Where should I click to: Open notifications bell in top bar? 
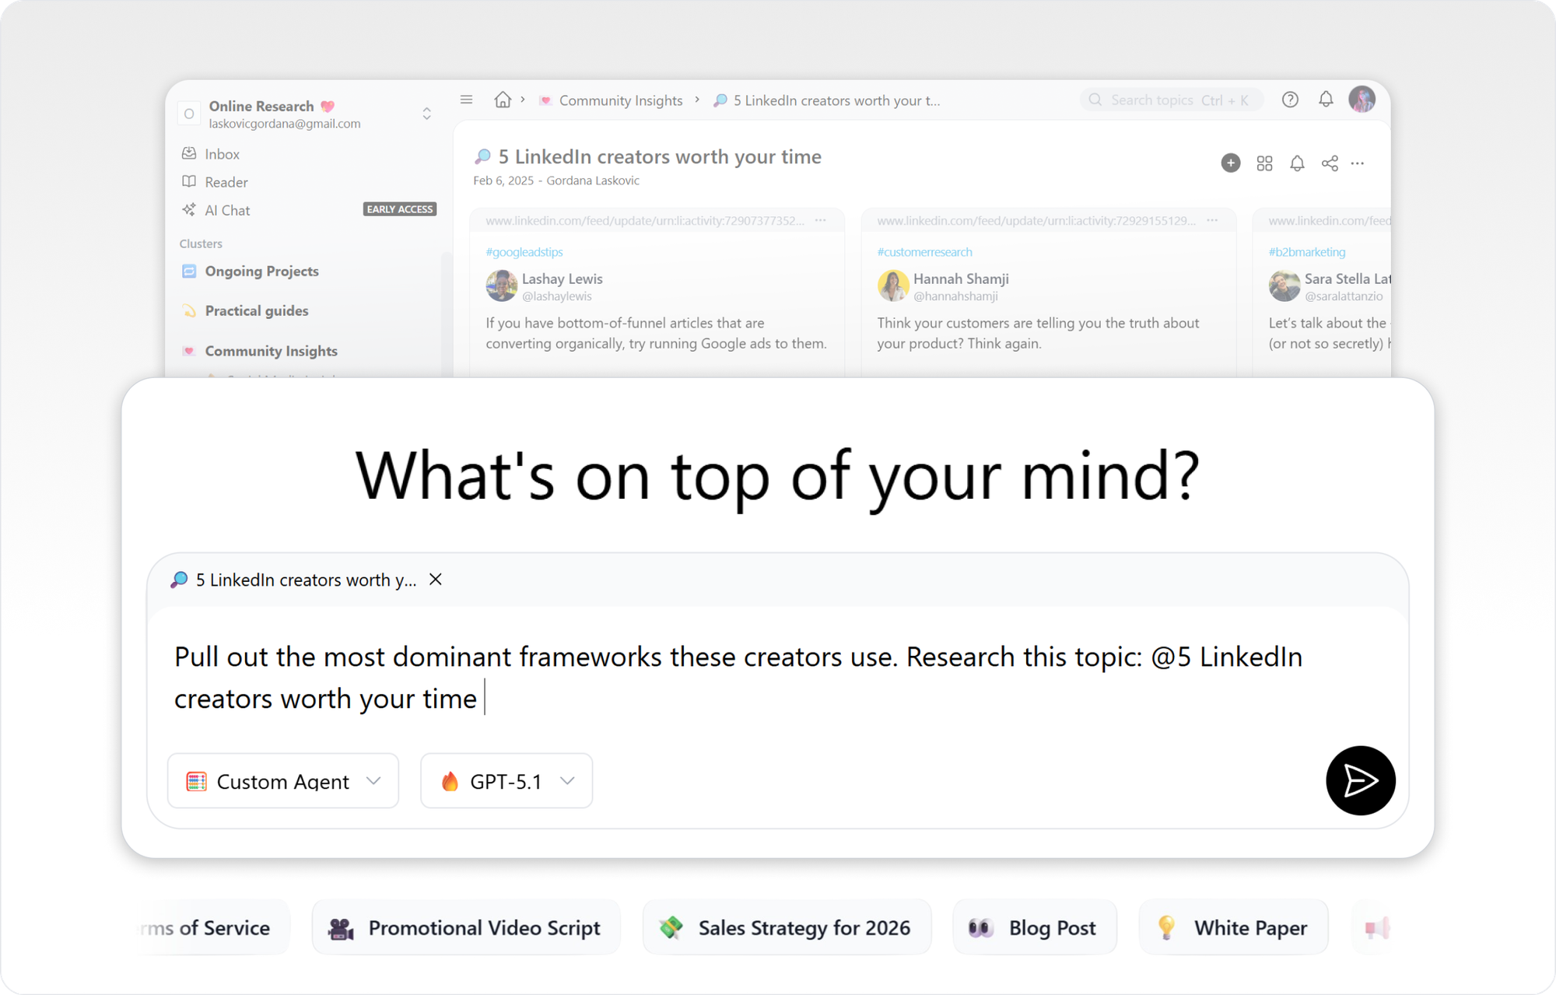point(1326,100)
